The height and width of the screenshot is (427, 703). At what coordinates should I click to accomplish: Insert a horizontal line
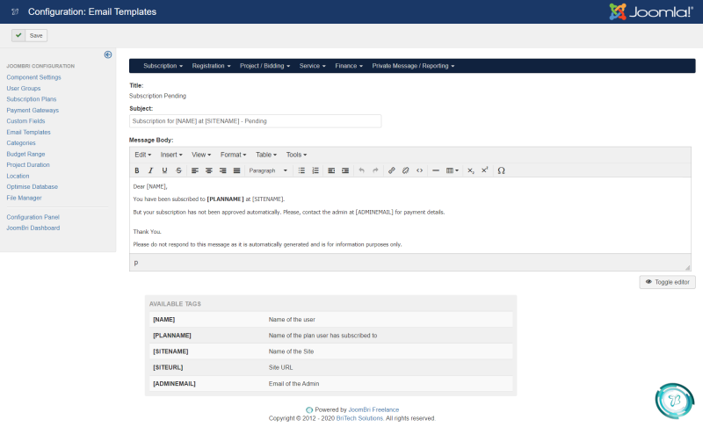(435, 170)
